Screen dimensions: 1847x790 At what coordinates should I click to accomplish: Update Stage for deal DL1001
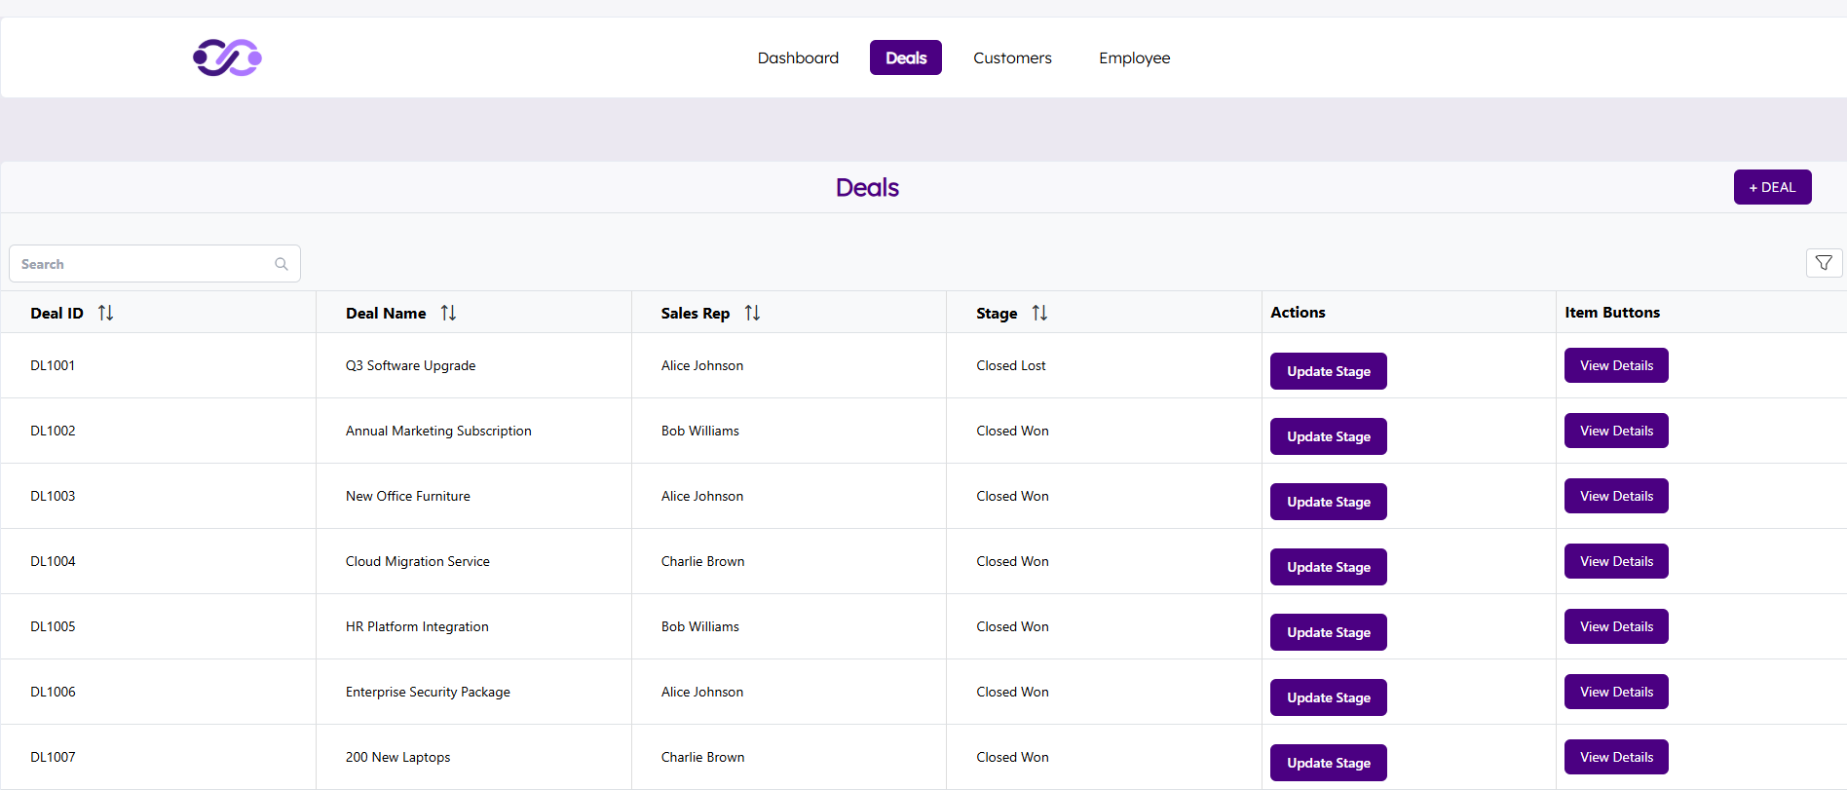tap(1328, 371)
